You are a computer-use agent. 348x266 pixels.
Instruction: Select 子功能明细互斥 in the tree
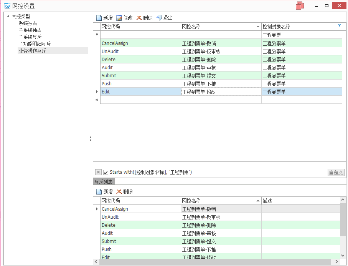[35, 44]
